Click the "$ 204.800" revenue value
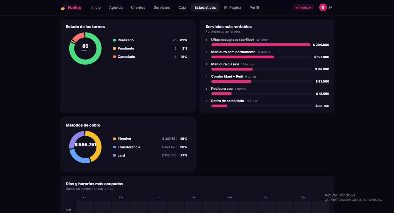 tap(321, 45)
